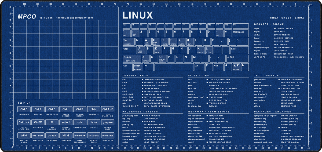Click the ps aux box in Top 21

tap(52, 136)
